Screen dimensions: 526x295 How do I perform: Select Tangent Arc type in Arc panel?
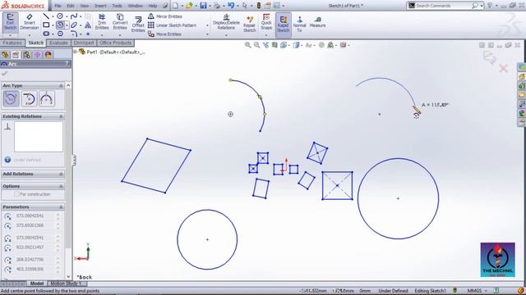pyautogui.click(x=29, y=99)
